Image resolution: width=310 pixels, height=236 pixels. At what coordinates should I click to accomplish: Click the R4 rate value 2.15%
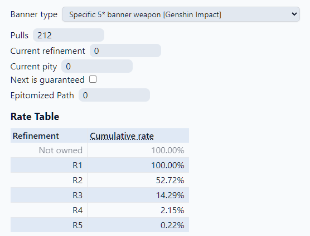tap(172, 210)
